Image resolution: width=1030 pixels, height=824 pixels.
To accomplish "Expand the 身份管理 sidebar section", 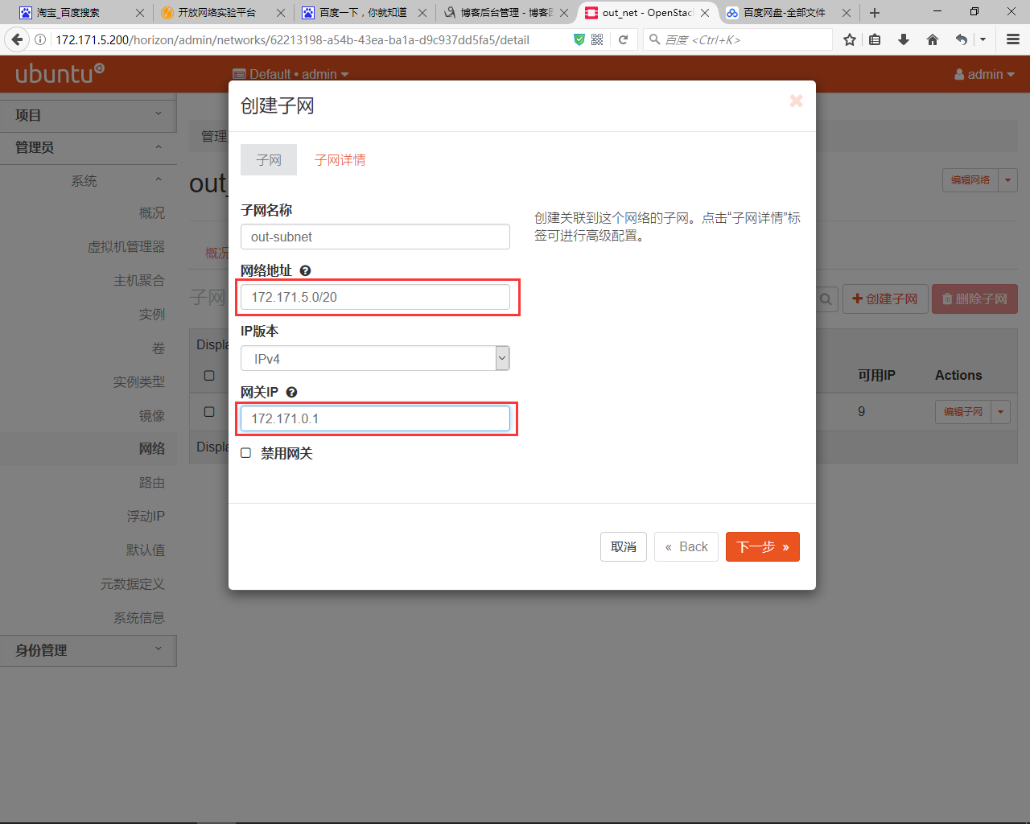I will [88, 650].
